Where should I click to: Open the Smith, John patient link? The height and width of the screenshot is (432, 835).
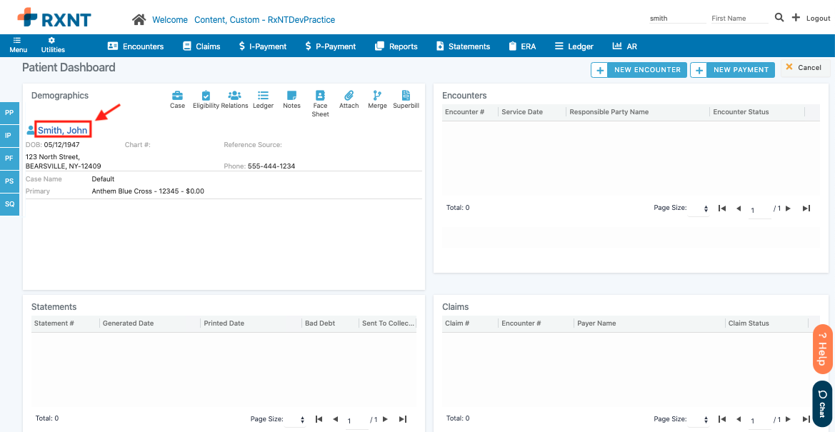tap(63, 130)
